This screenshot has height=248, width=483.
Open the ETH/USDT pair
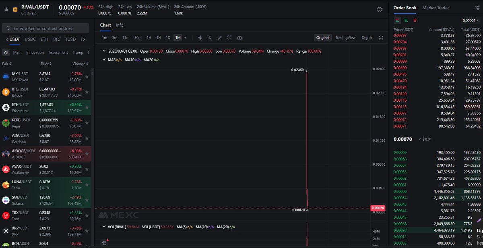tap(45, 108)
